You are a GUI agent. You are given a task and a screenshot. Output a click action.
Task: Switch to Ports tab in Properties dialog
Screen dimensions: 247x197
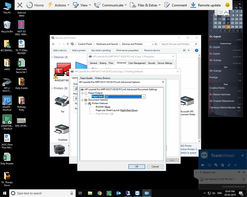click(x=111, y=63)
